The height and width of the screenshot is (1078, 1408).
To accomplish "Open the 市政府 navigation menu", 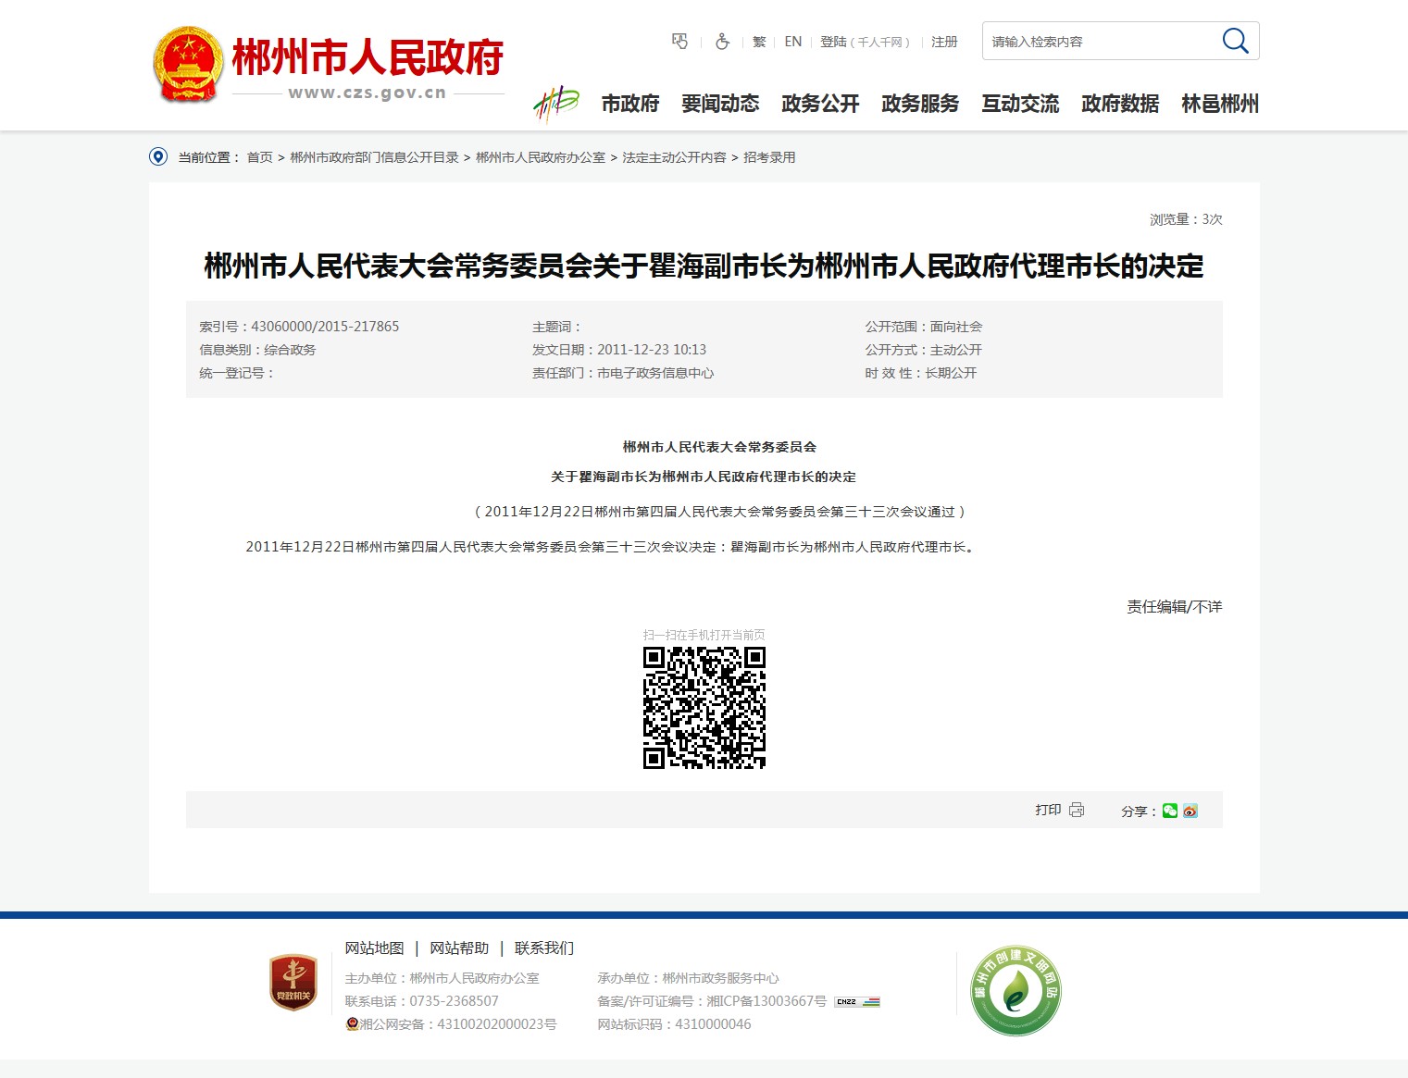I will coord(630,104).
